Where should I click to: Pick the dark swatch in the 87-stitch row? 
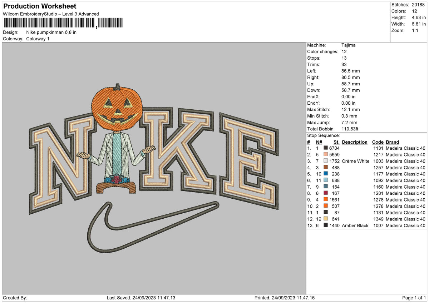point(326,212)
